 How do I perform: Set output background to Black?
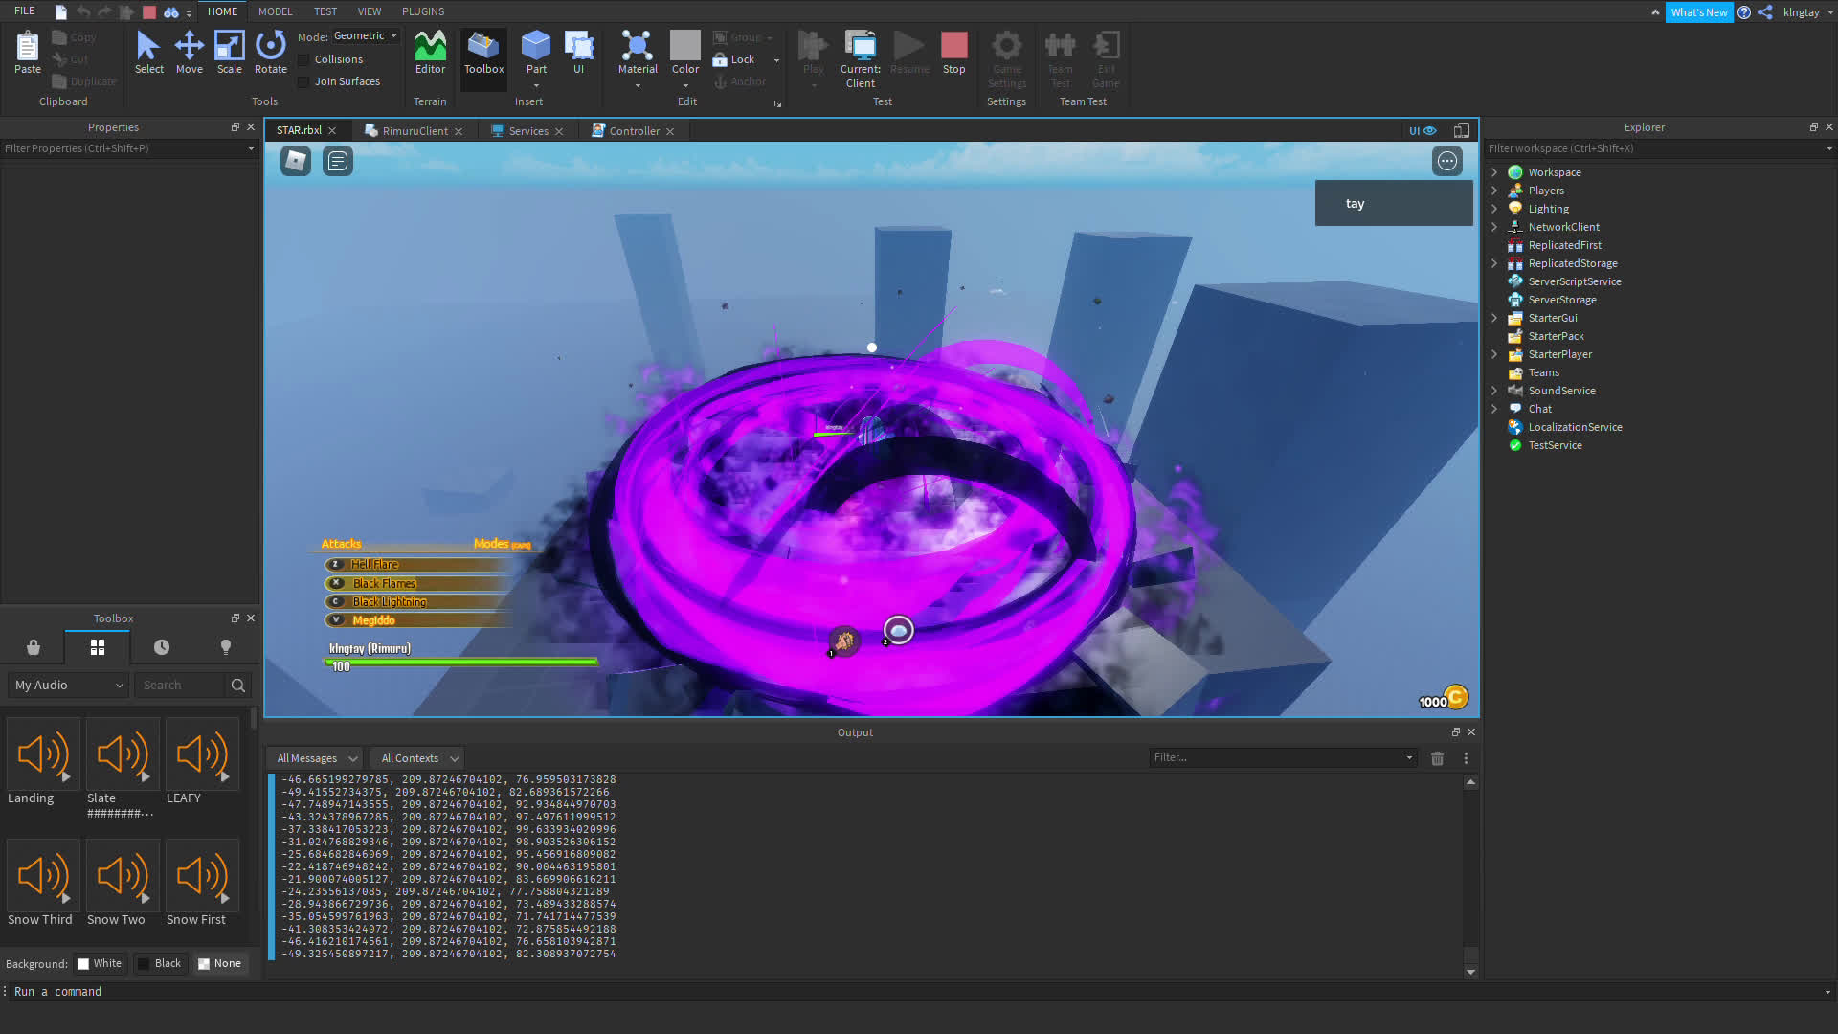pos(161,963)
